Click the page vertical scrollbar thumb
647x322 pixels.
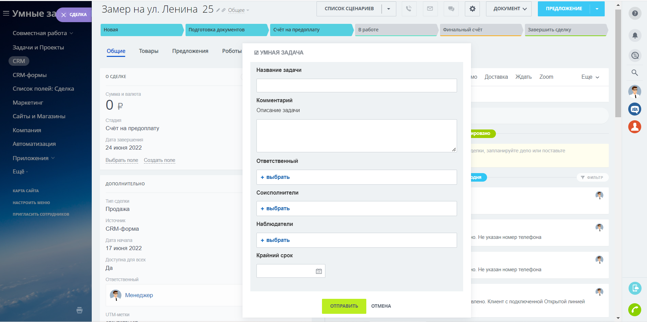(x=618, y=63)
